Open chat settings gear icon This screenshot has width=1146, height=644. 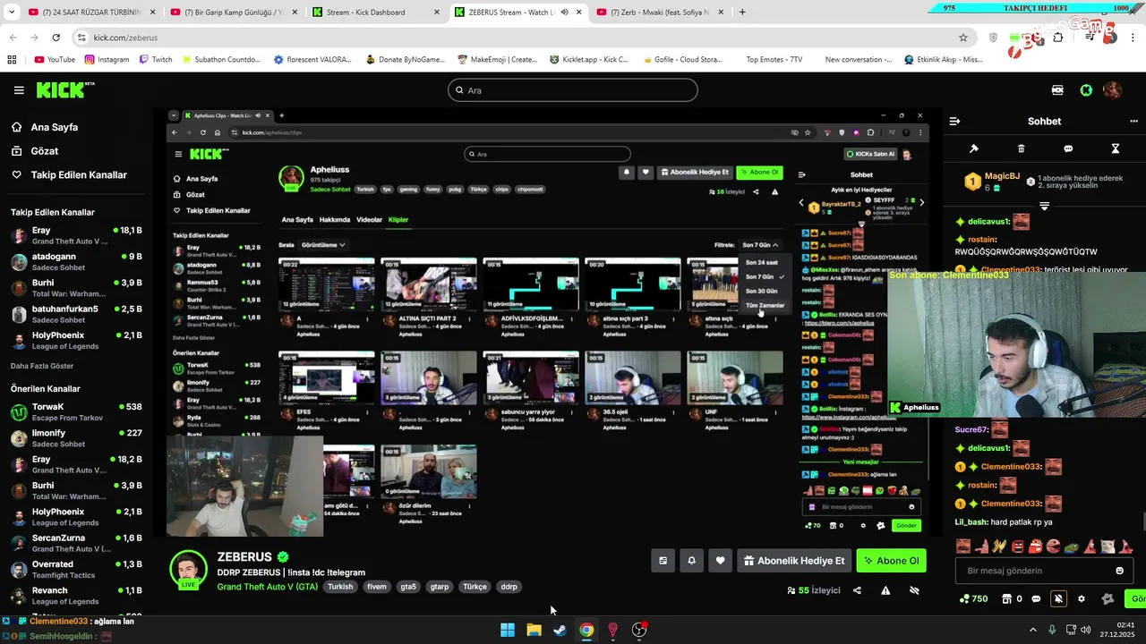(x=1082, y=599)
